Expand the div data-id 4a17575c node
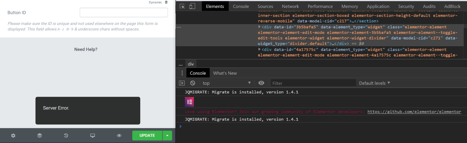This screenshot has width=467, height=143. [259, 49]
